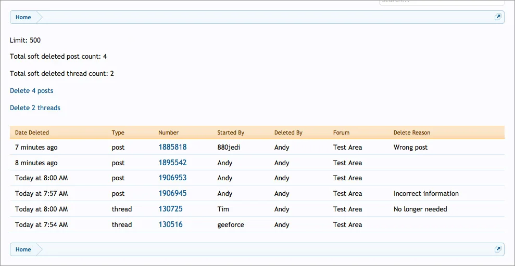The width and height of the screenshot is (515, 266).
Task: Click Test Area in the 130516 row
Action: 347,225
